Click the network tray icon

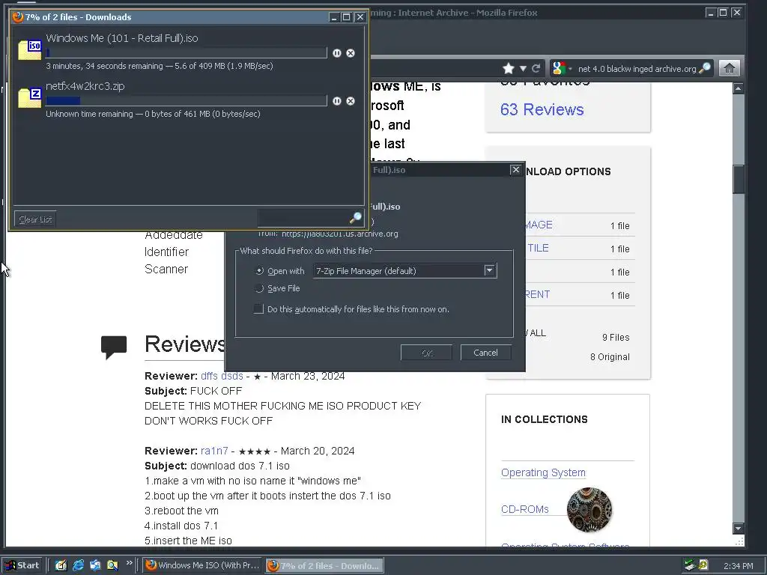(690, 565)
